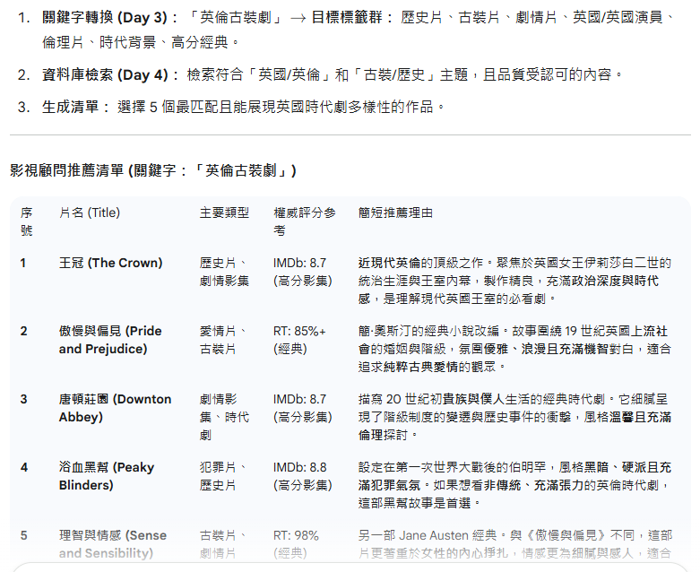Click the IMDb: 8.8 rating cell
The width and height of the screenshot is (700, 572).
(x=303, y=476)
